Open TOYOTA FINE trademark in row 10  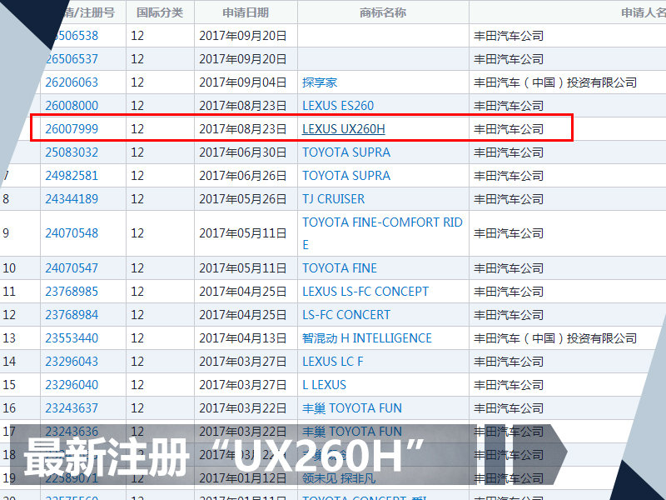point(340,268)
